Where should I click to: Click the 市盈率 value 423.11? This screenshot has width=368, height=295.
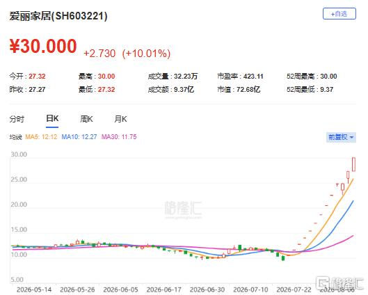[x=253, y=77]
